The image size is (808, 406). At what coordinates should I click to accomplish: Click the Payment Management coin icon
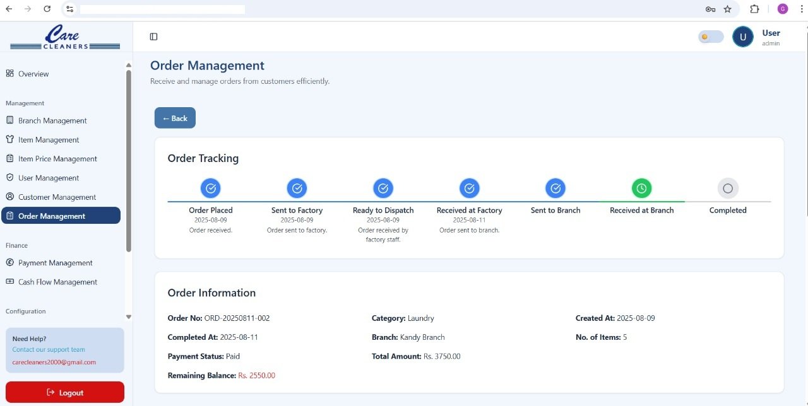tap(9, 262)
